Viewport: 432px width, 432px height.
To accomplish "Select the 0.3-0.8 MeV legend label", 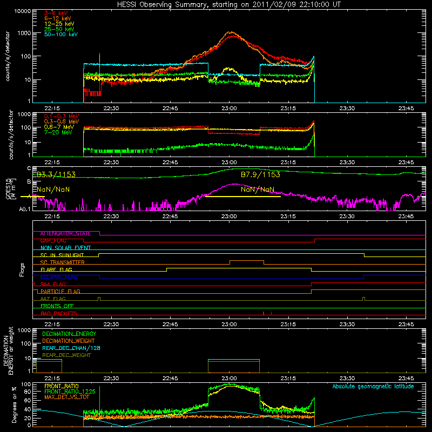I will (62, 122).
